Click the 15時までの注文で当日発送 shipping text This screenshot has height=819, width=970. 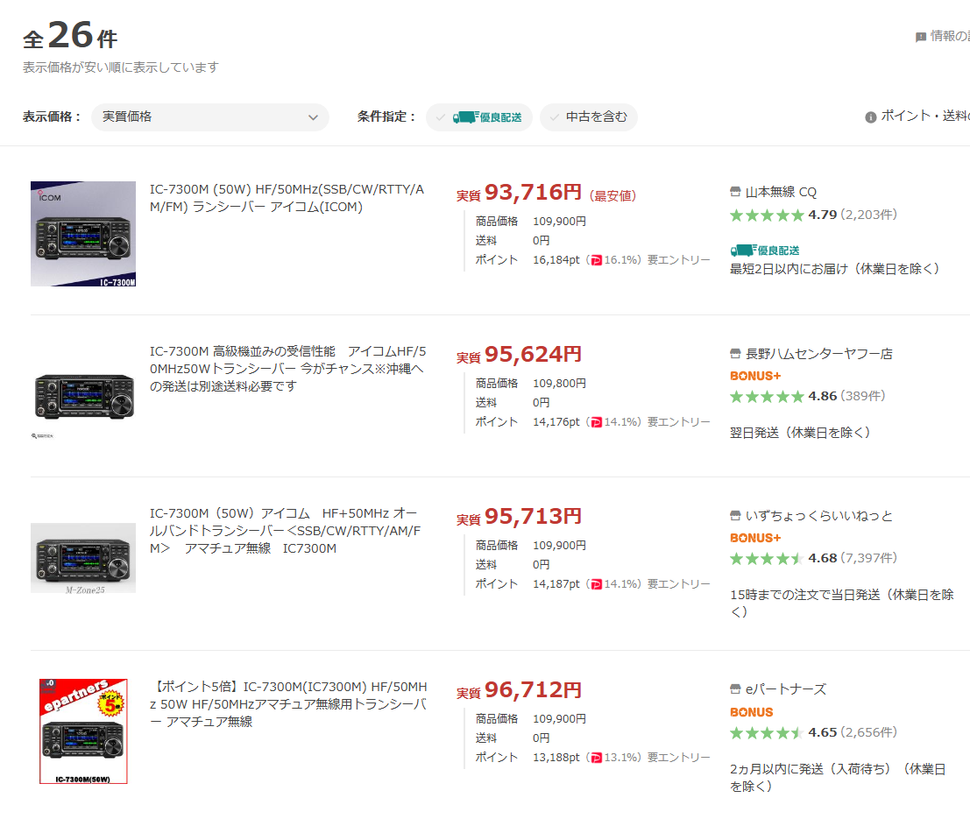pos(842,604)
